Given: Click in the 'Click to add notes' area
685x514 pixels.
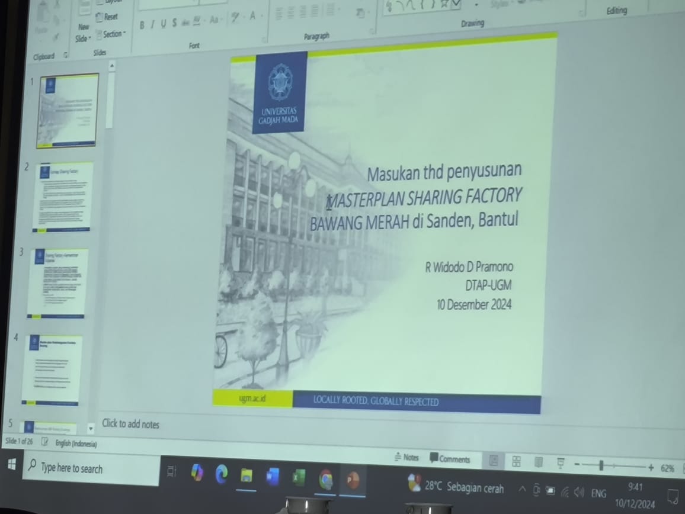Looking at the screenshot, I should (x=130, y=423).
